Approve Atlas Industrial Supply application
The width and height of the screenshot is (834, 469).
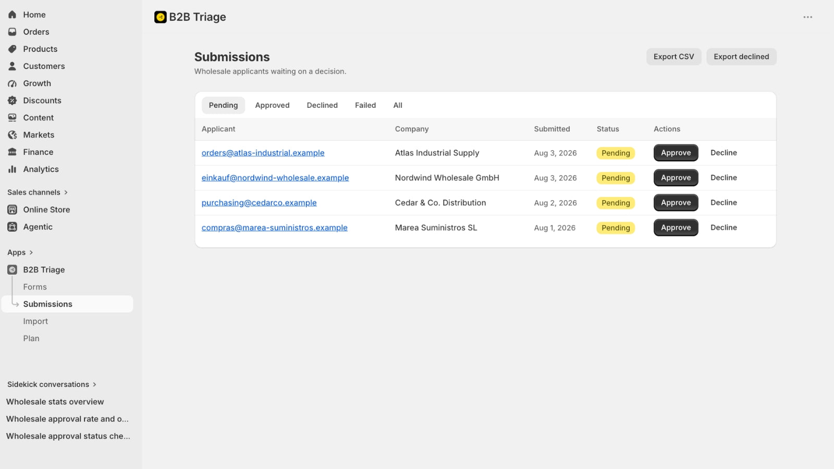point(676,153)
